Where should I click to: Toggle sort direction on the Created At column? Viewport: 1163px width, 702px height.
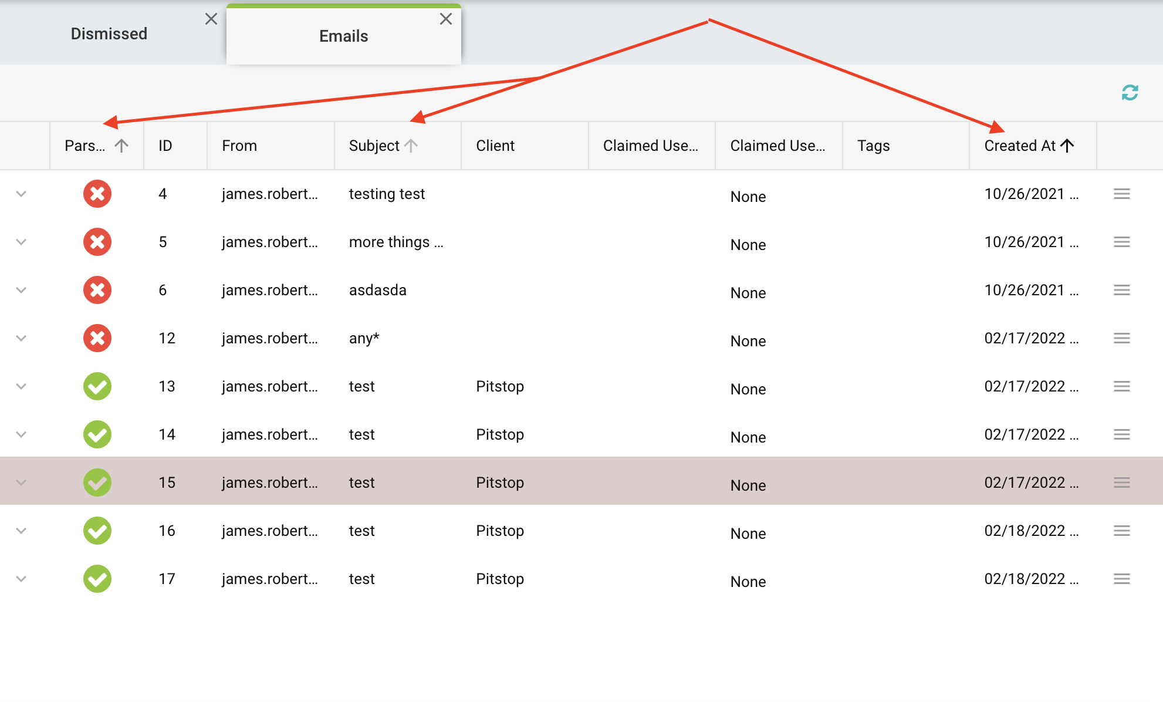click(x=1029, y=146)
